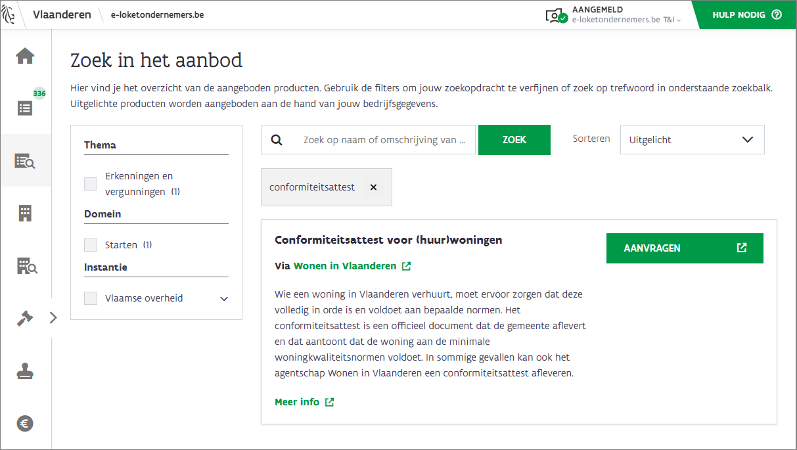The width and height of the screenshot is (797, 450).
Task: Expand the sidebar with the arrow chevron
Action: [53, 318]
